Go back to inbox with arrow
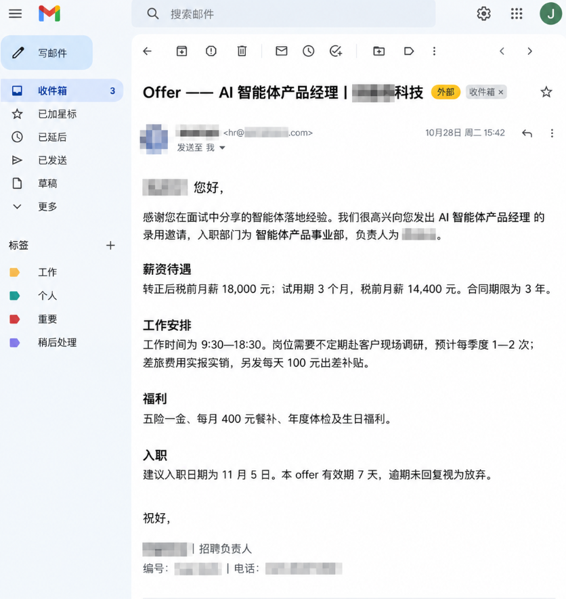Screen dimensions: 566x599 tap(147, 51)
